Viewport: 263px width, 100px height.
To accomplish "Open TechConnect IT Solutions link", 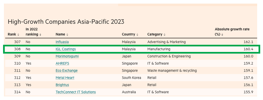I will pyautogui.click(x=76, y=92).
